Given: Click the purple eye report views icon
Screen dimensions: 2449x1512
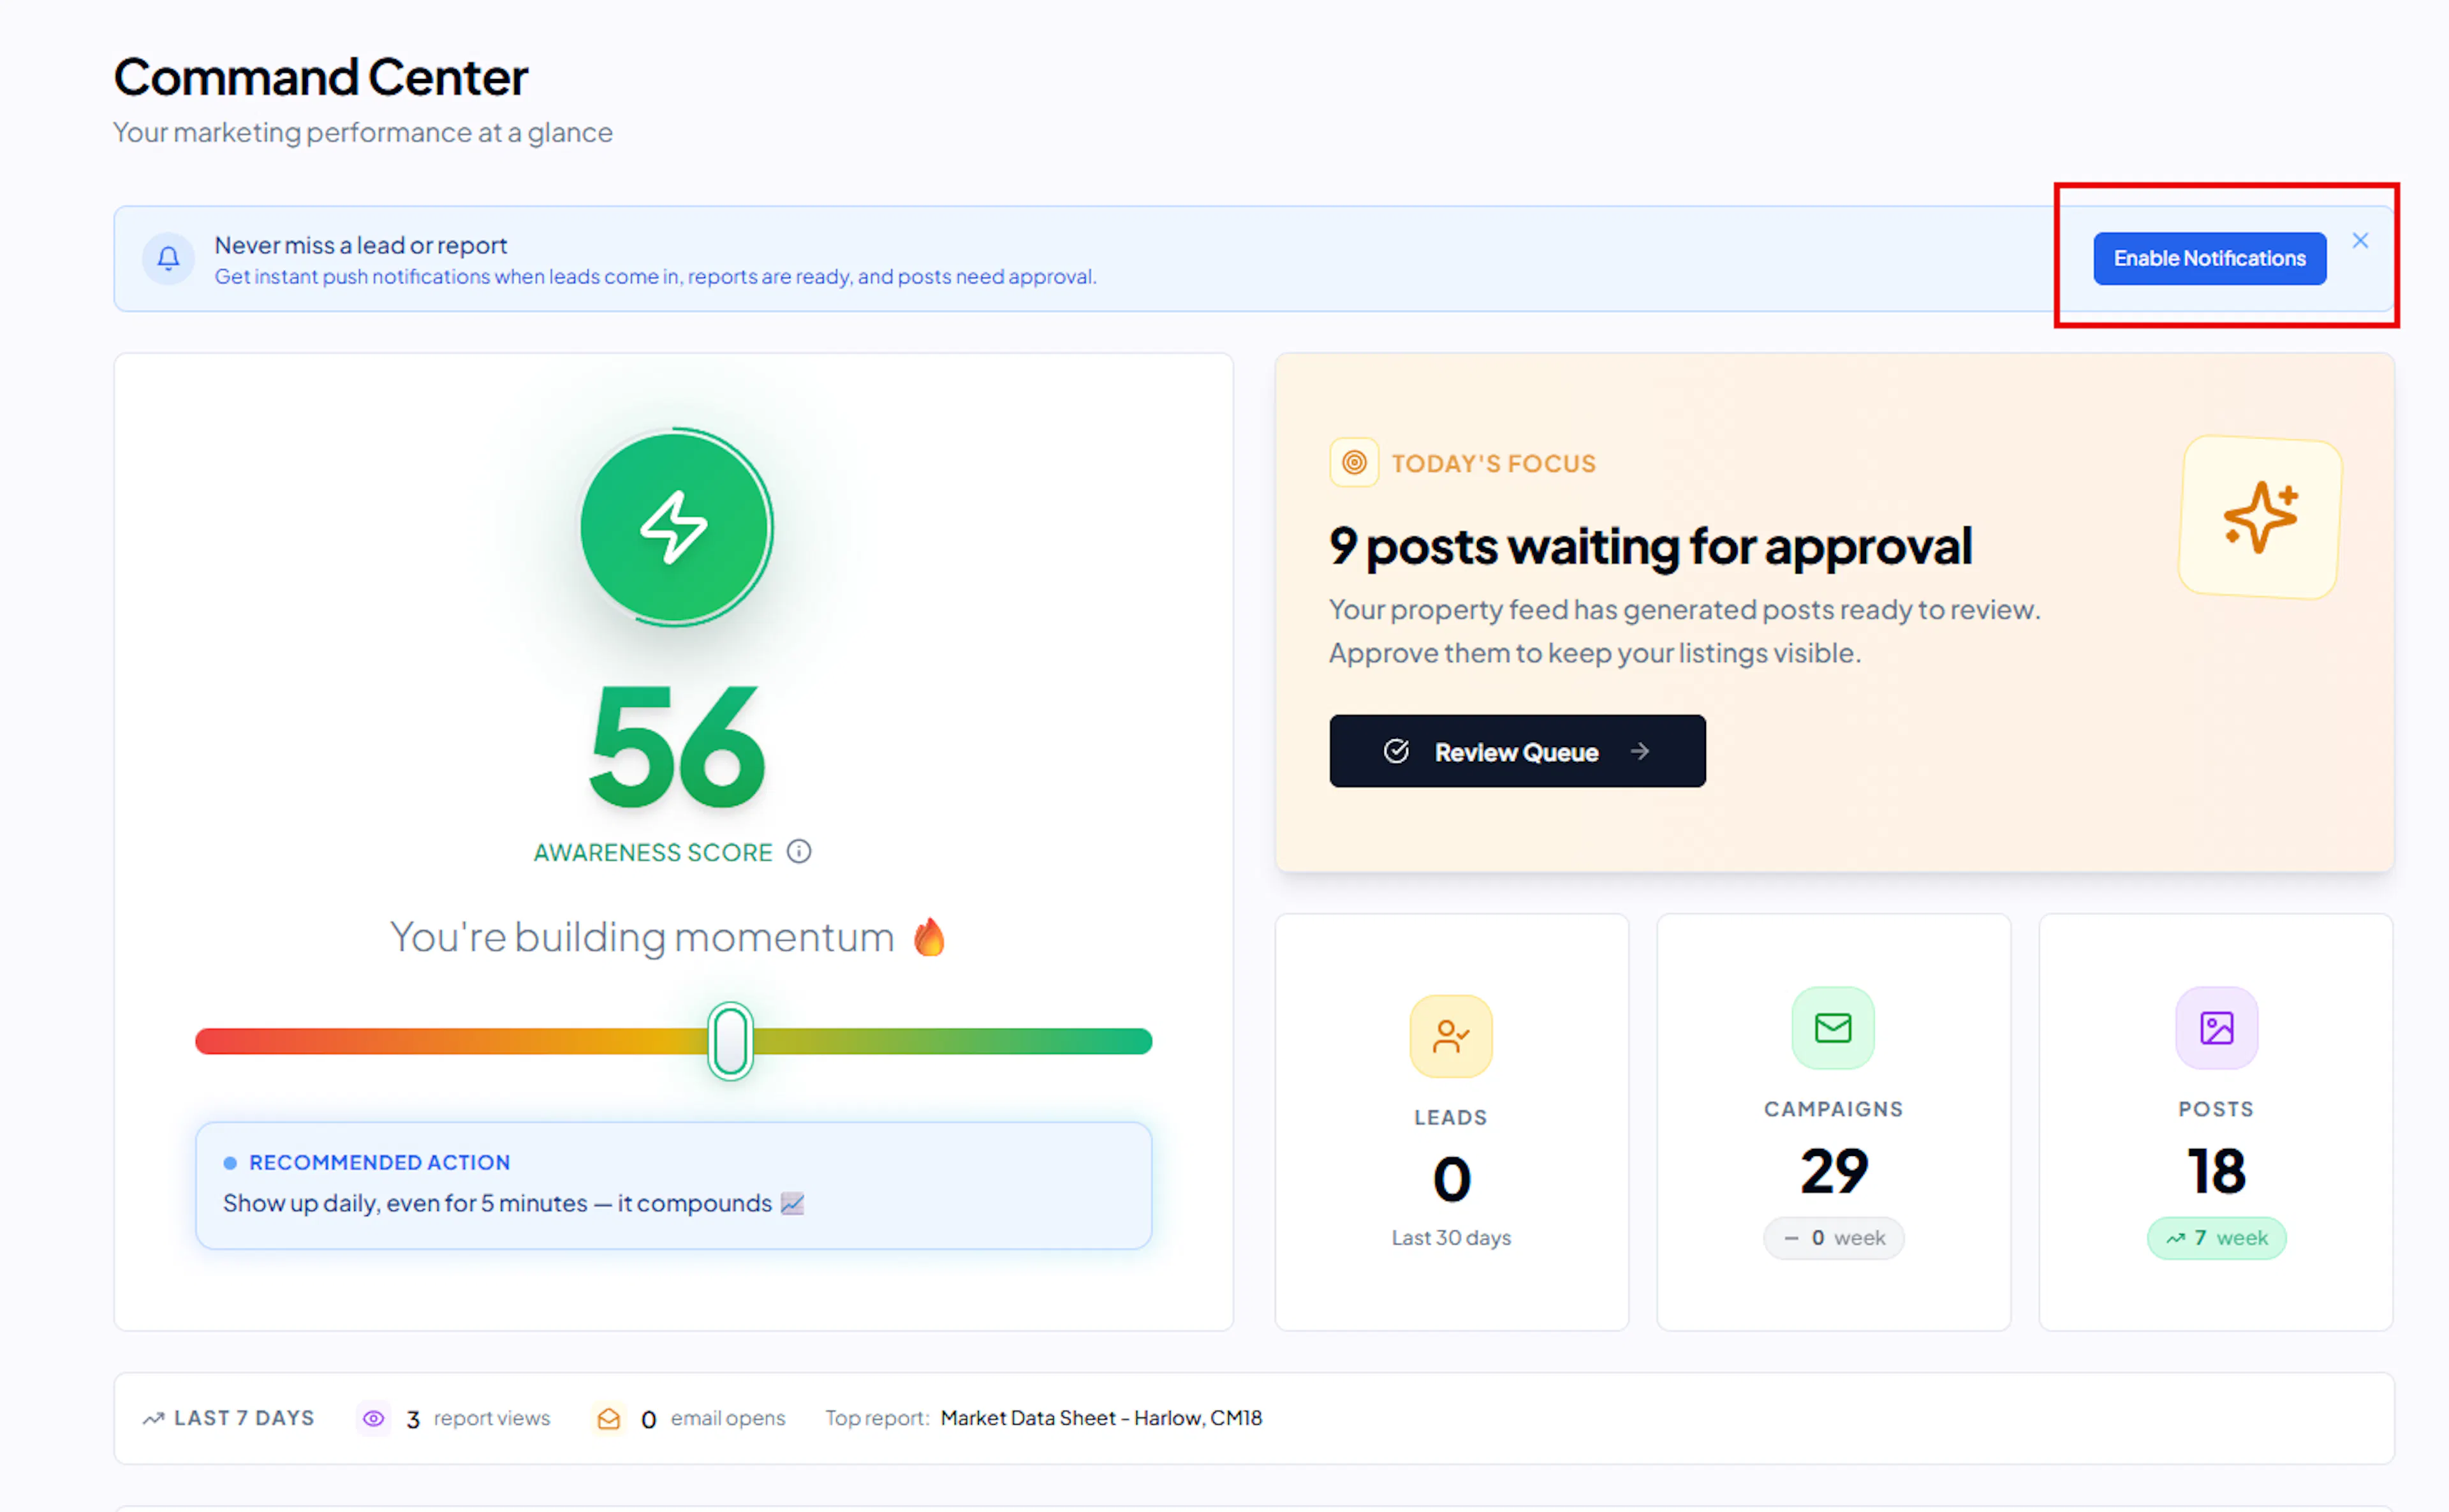Looking at the screenshot, I should pyautogui.click(x=373, y=1418).
